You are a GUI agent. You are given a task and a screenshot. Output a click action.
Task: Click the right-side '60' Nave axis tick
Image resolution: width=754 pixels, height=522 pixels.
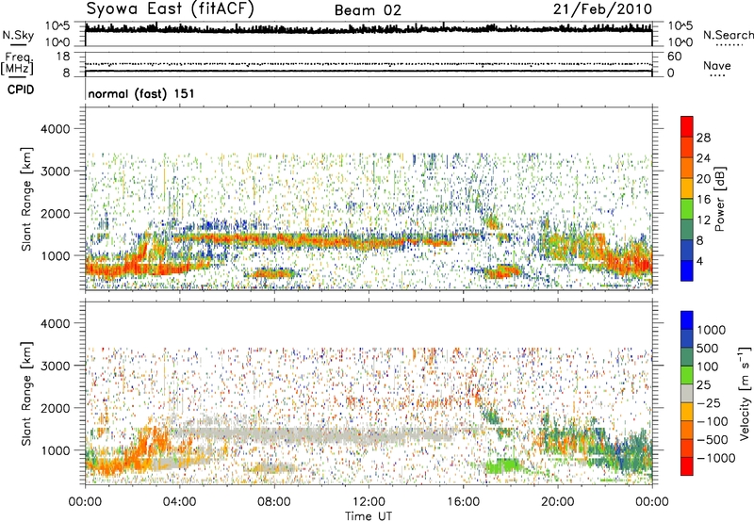click(x=675, y=57)
